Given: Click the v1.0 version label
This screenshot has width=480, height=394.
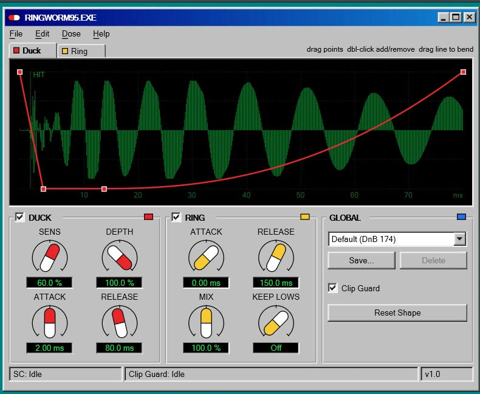Looking at the screenshot, I should point(433,374).
